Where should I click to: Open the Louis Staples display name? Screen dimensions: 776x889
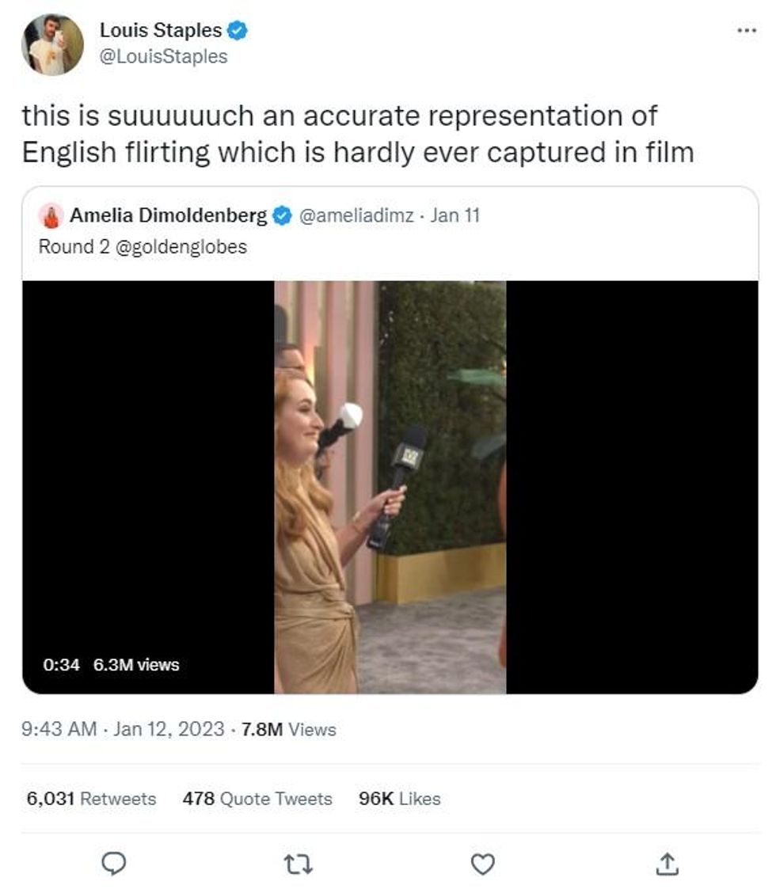tap(161, 31)
